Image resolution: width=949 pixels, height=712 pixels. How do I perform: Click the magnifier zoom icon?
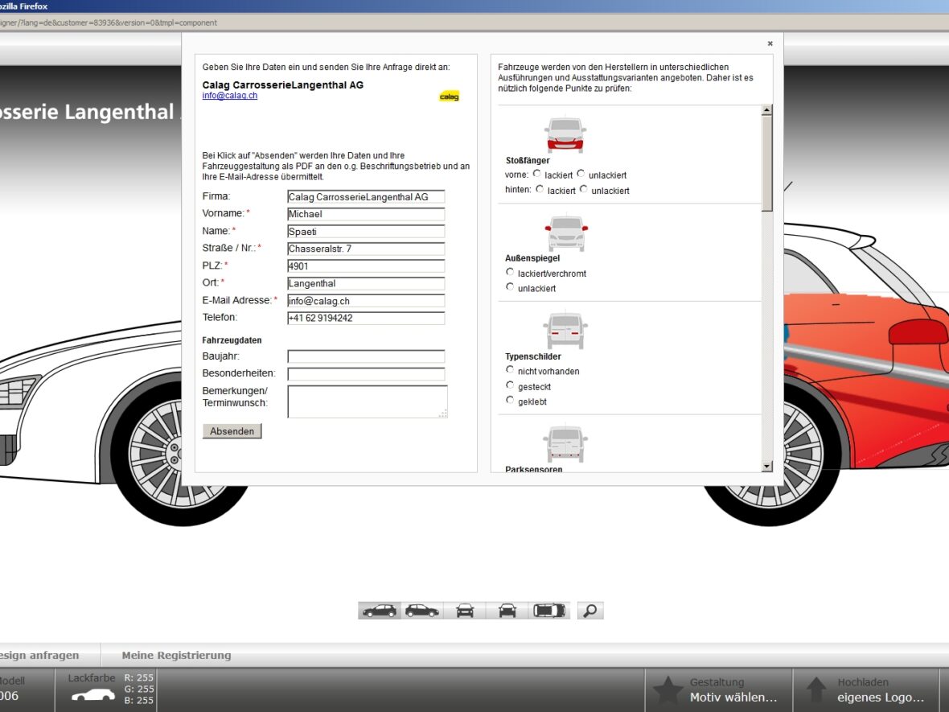(590, 611)
